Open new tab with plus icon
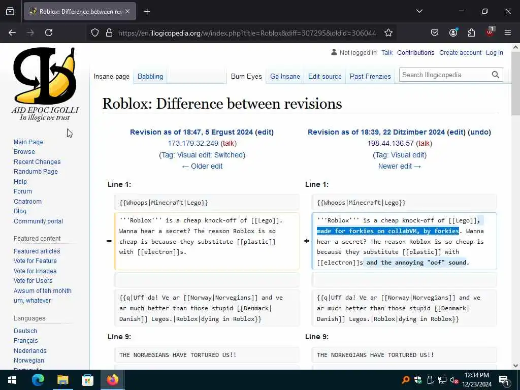 pos(147,12)
